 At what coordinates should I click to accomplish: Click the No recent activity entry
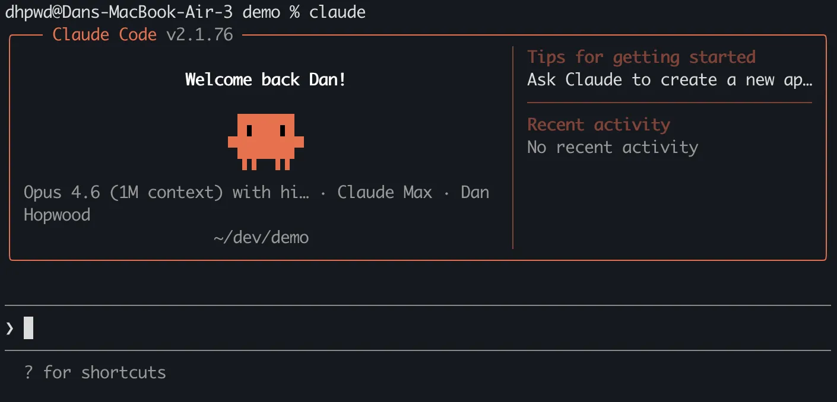[612, 147]
